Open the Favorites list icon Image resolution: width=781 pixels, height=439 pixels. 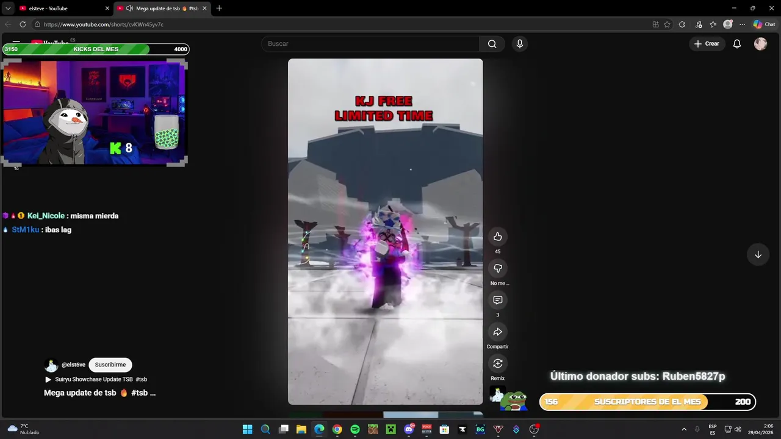(713, 24)
